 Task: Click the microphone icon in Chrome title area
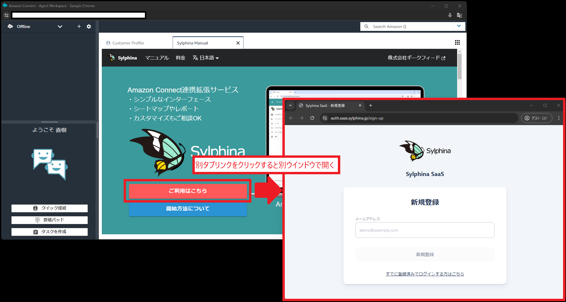pos(450,15)
